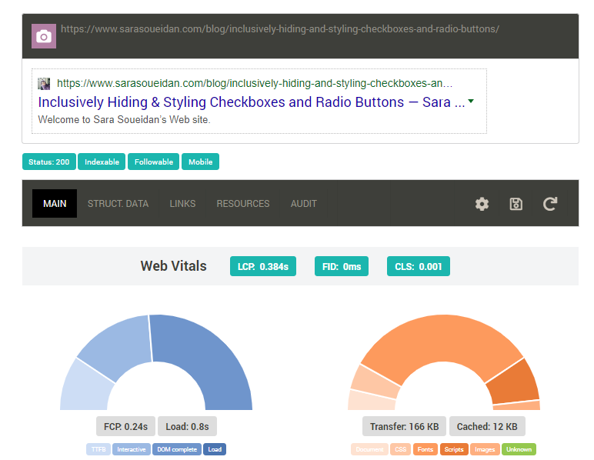The image size is (594, 460).
Task: Click the largest orange segment of transfer chart
Action: [x=443, y=337]
